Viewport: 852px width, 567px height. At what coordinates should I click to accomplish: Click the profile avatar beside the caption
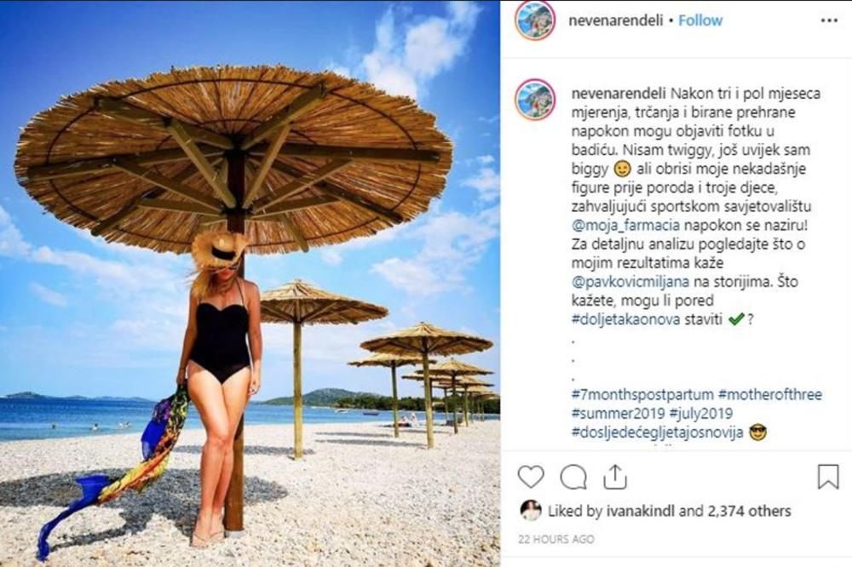click(535, 100)
